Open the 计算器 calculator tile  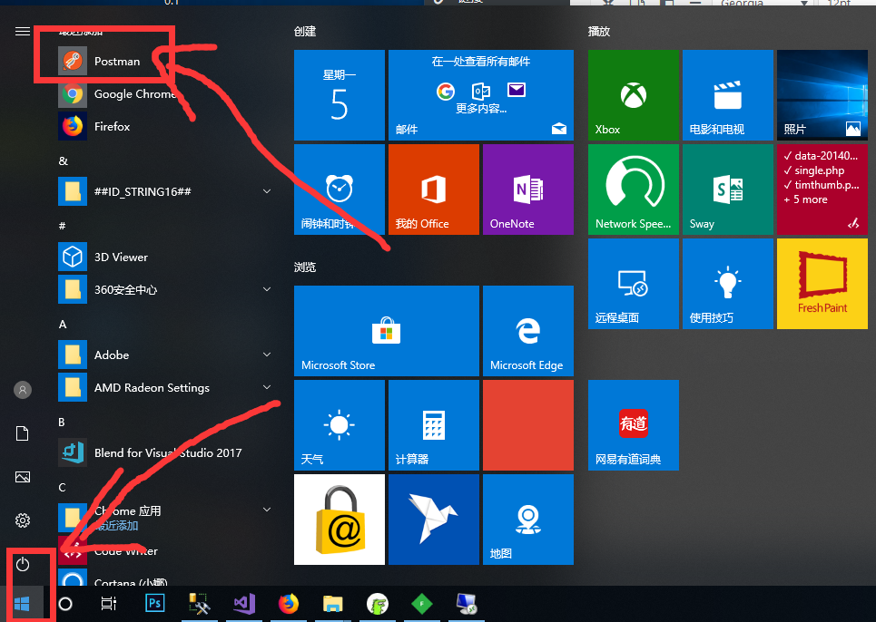[433, 425]
